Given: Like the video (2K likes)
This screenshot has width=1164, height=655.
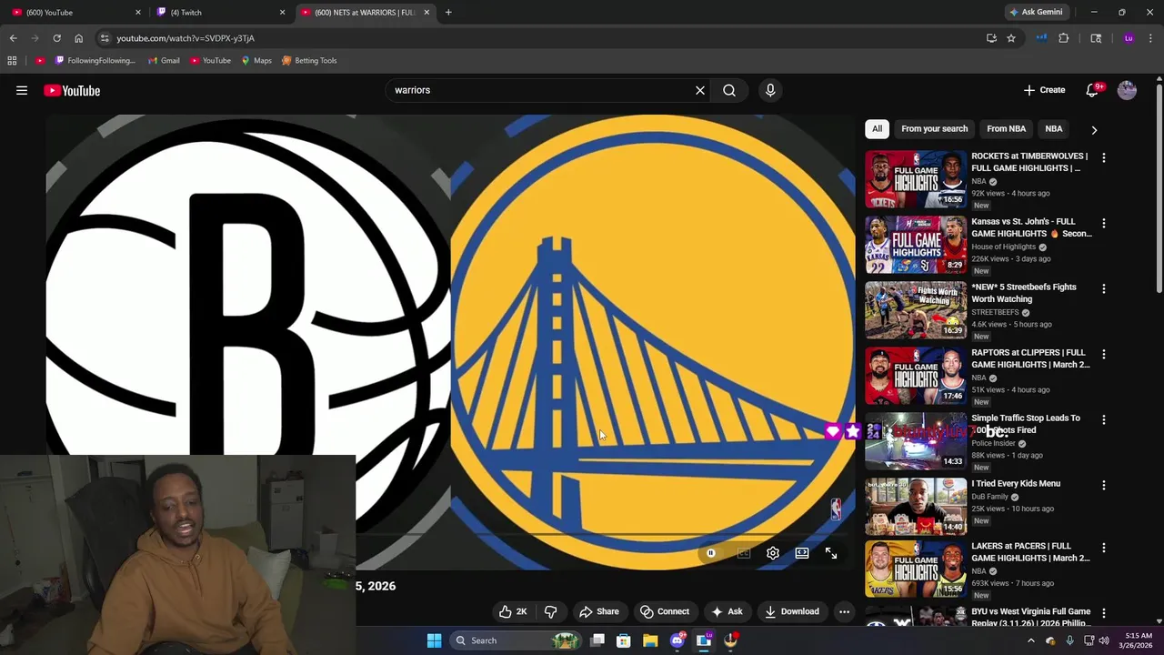Looking at the screenshot, I should 513,611.
